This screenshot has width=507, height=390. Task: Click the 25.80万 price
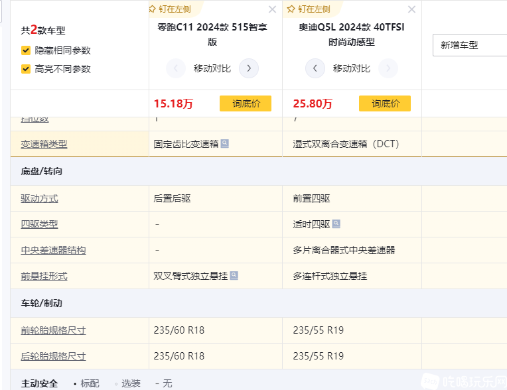pyautogui.click(x=313, y=103)
